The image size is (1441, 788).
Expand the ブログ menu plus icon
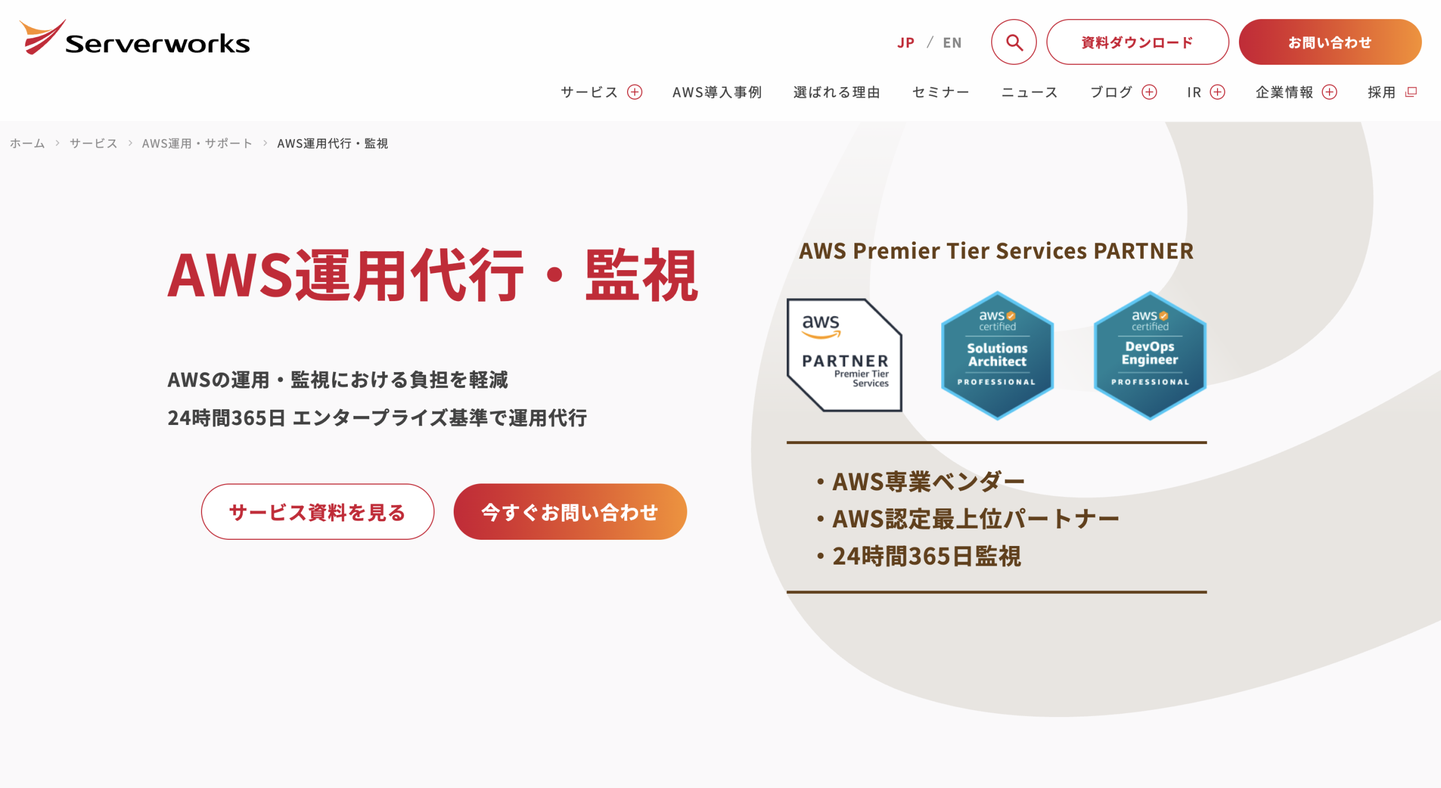coord(1149,92)
